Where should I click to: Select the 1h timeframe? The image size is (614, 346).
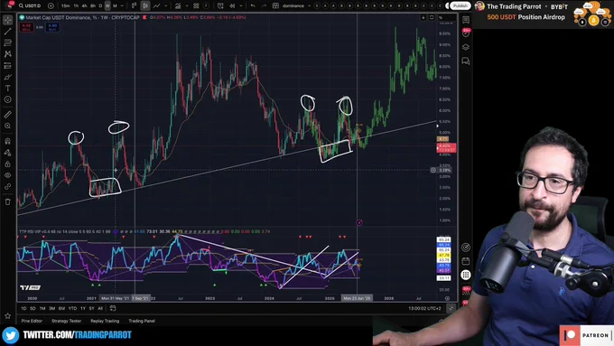pyautogui.click(x=76, y=6)
